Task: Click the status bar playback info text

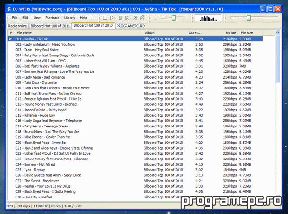Action: click(44, 206)
